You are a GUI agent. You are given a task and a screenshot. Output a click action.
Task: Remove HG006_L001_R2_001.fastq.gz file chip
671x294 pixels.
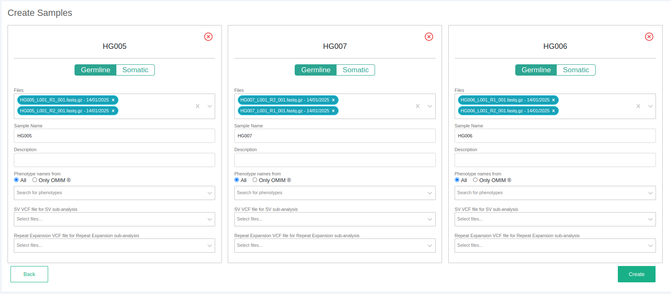[553, 111]
